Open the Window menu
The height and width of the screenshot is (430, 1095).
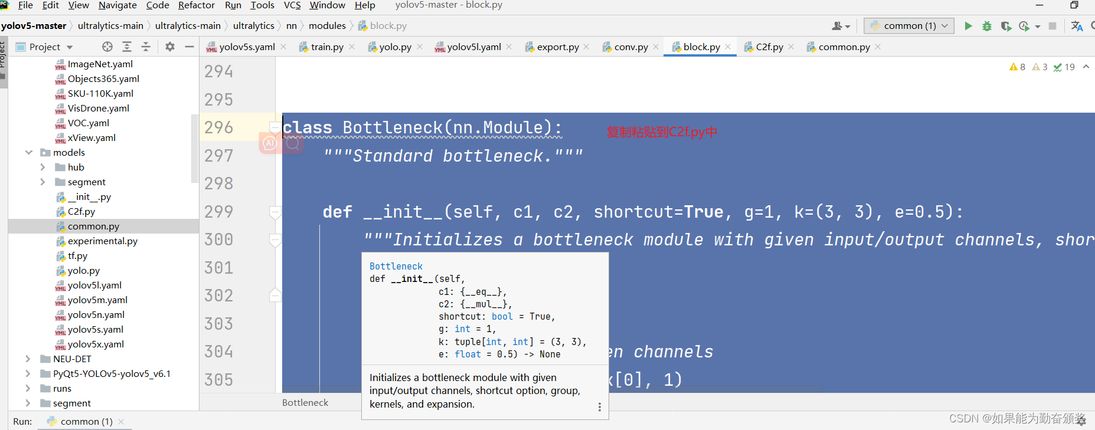[328, 5]
